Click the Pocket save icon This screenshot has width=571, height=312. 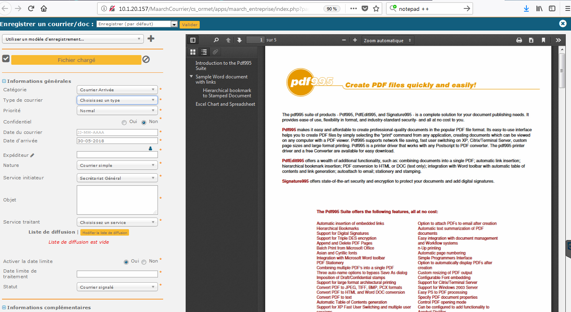click(365, 8)
